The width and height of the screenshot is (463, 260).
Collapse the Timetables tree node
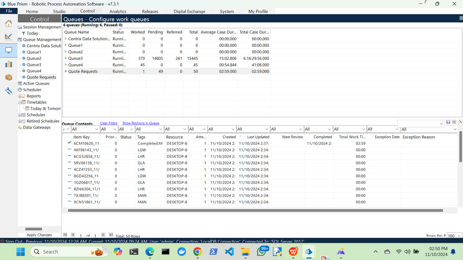click(20, 102)
